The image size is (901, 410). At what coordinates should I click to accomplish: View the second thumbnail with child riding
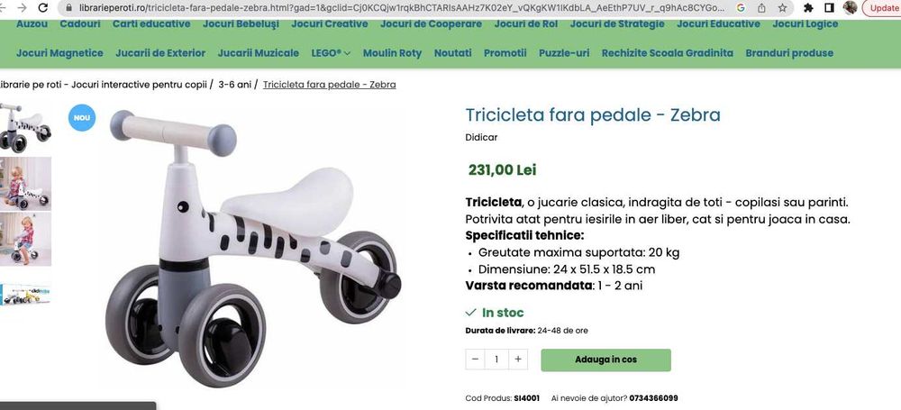[25, 184]
